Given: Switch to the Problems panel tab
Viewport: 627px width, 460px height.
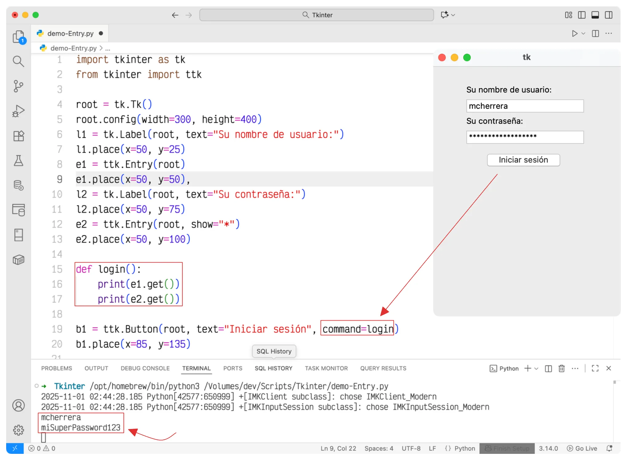Looking at the screenshot, I should 57,368.
